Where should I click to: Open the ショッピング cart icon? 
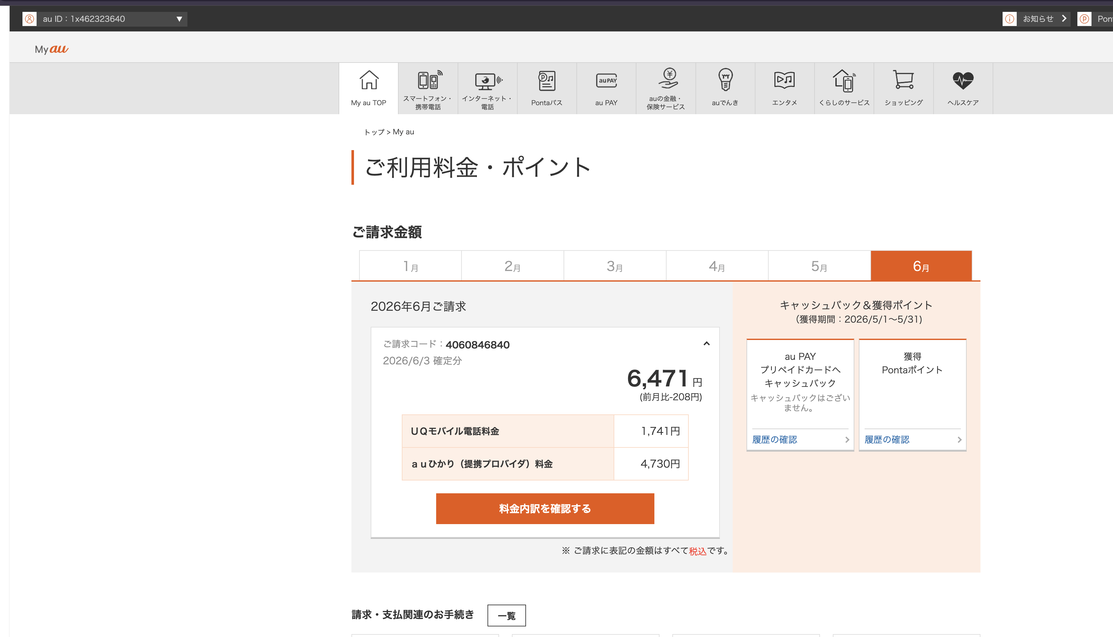(903, 80)
